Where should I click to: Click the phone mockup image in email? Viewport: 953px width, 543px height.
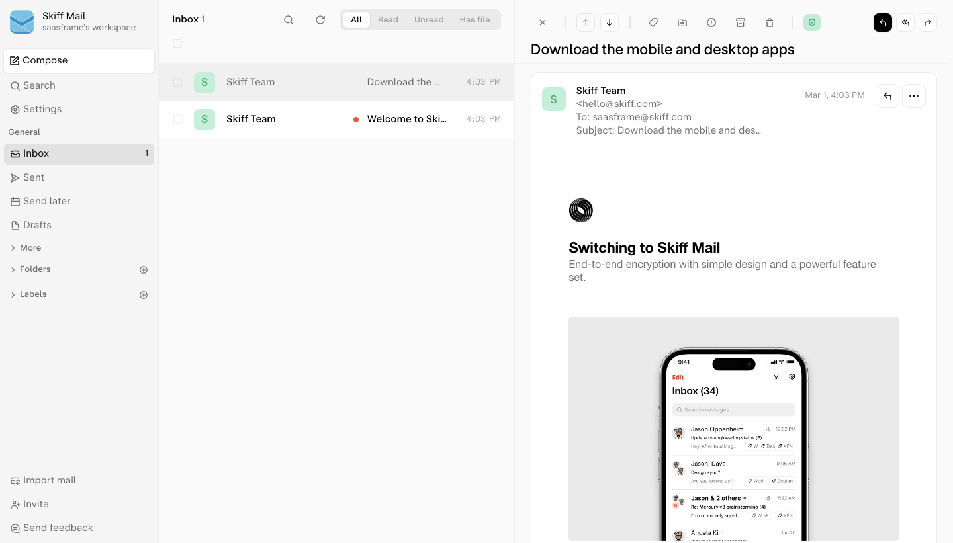tap(734, 429)
